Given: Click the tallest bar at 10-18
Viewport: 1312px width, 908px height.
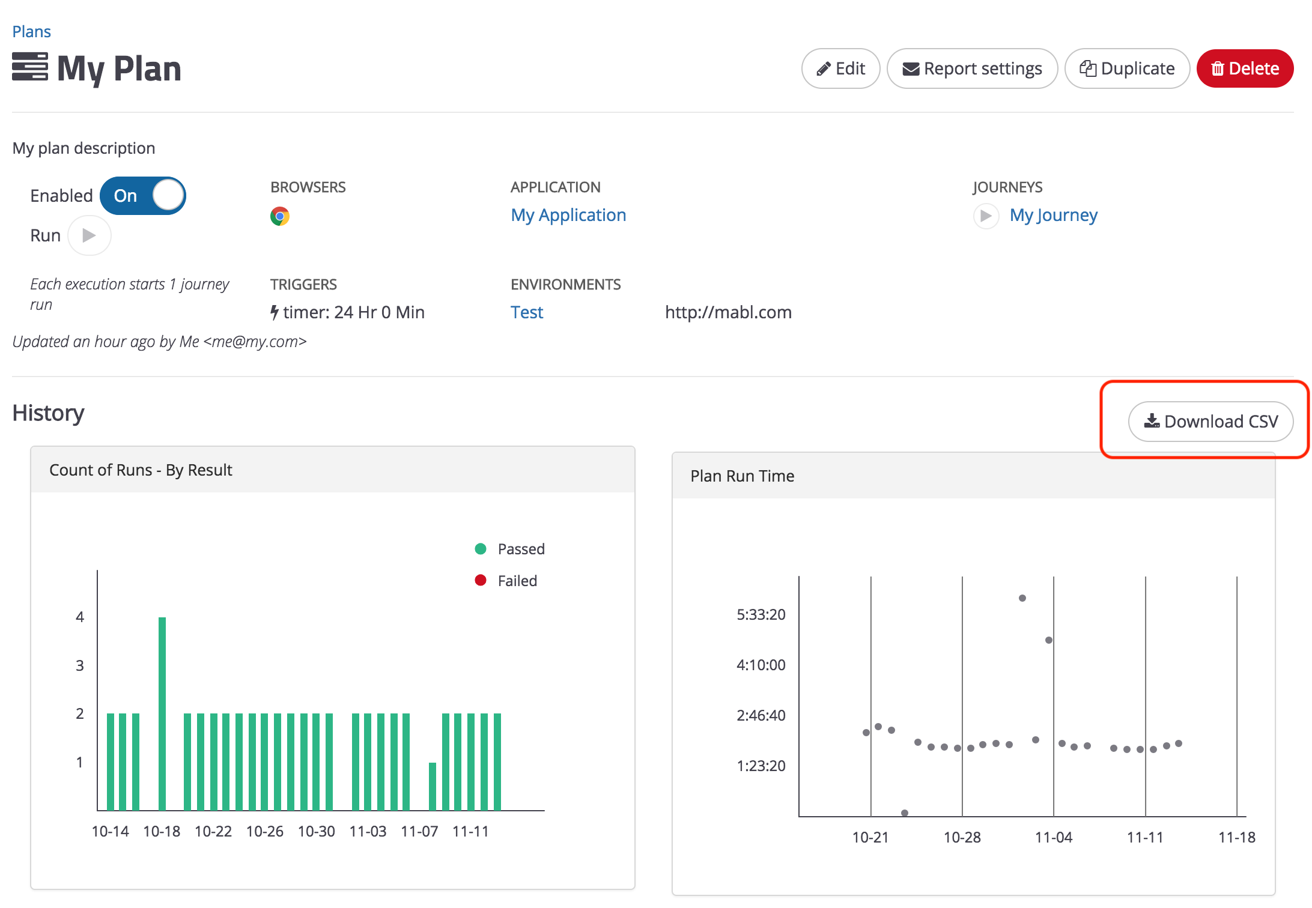Looking at the screenshot, I should (x=162, y=712).
